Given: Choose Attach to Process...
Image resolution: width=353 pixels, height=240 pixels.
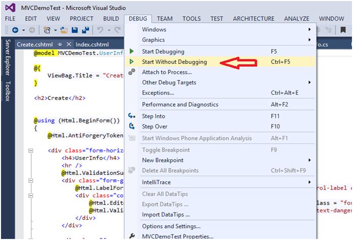Looking at the screenshot, I should tap(220, 72).
